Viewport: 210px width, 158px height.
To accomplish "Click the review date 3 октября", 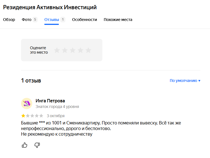I will coord(56,116).
